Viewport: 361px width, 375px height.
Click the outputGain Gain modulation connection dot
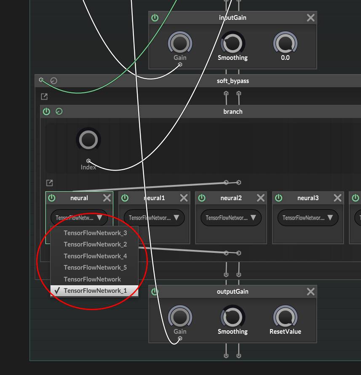tap(180, 338)
